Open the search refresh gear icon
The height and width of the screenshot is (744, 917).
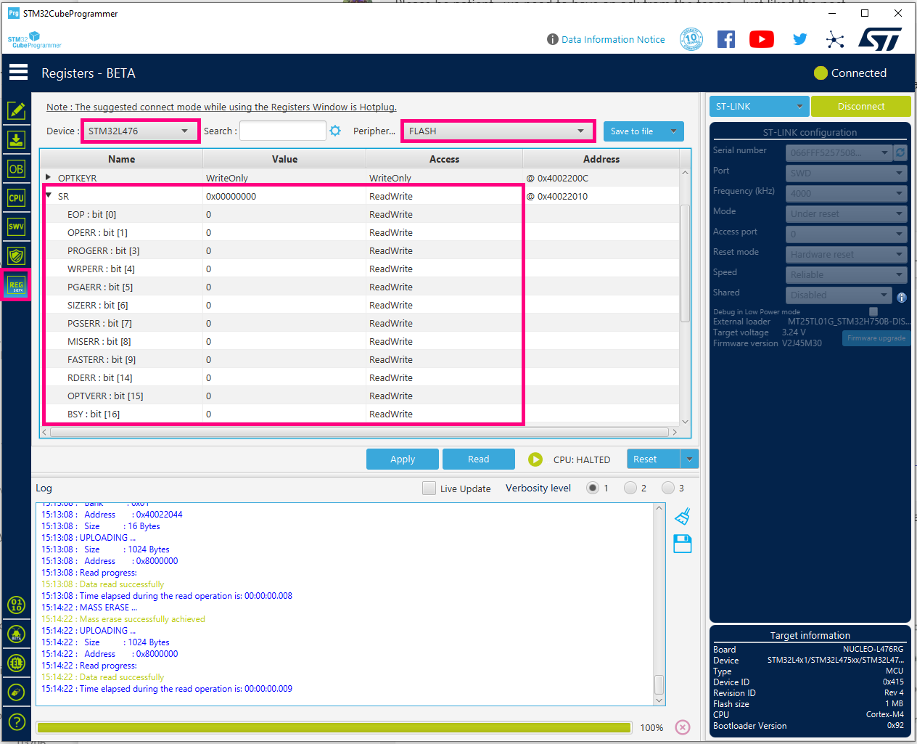(334, 131)
